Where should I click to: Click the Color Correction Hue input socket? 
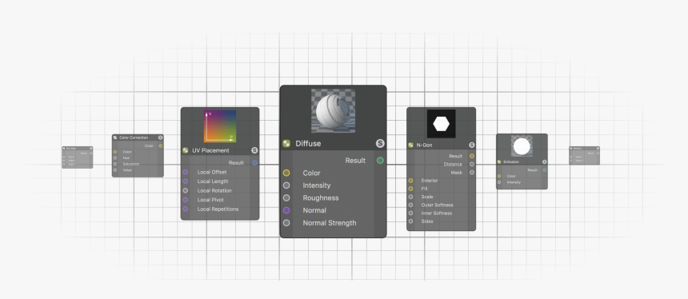[115, 157]
